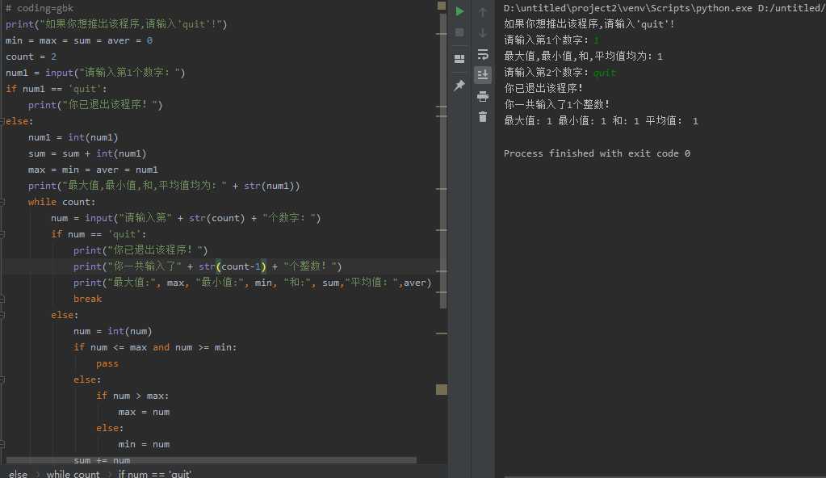Click green 'quit' input in console
This screenshot has width=826, height=478.
604,72
